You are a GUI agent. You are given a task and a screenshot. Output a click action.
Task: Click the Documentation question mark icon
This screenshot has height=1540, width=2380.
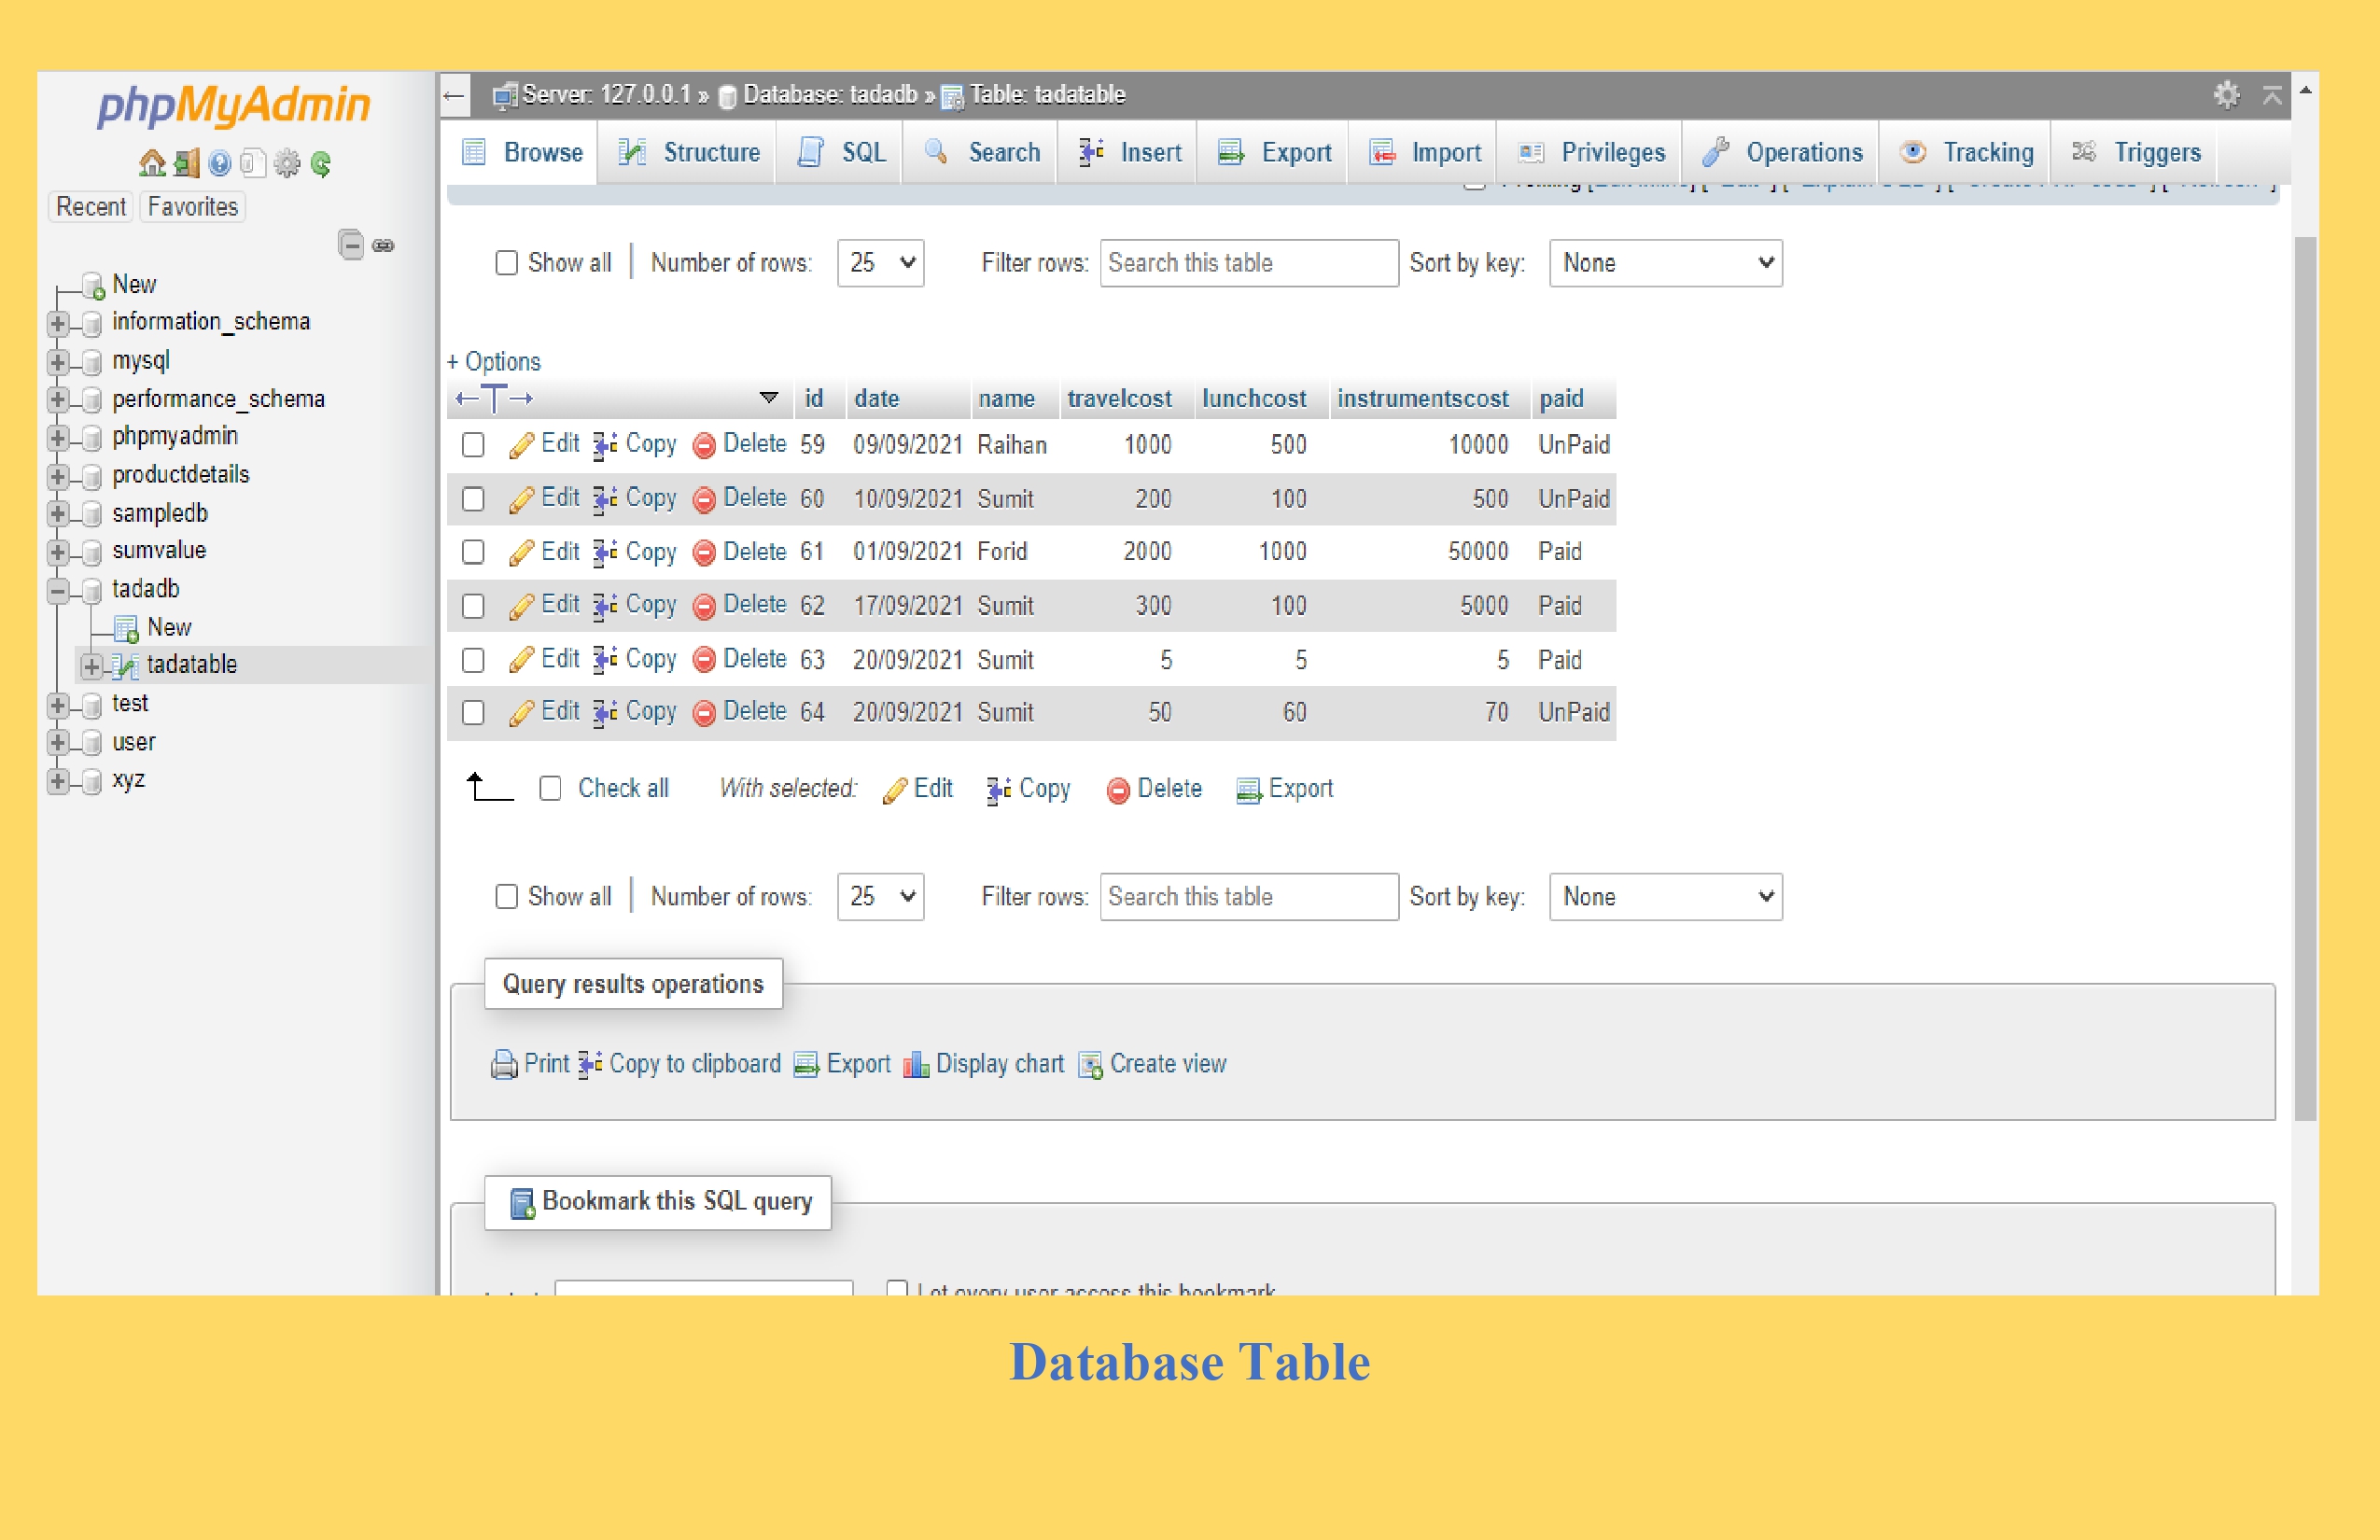[219, 164]
